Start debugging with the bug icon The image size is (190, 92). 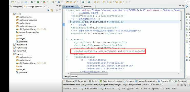click(x=32, y=2)
